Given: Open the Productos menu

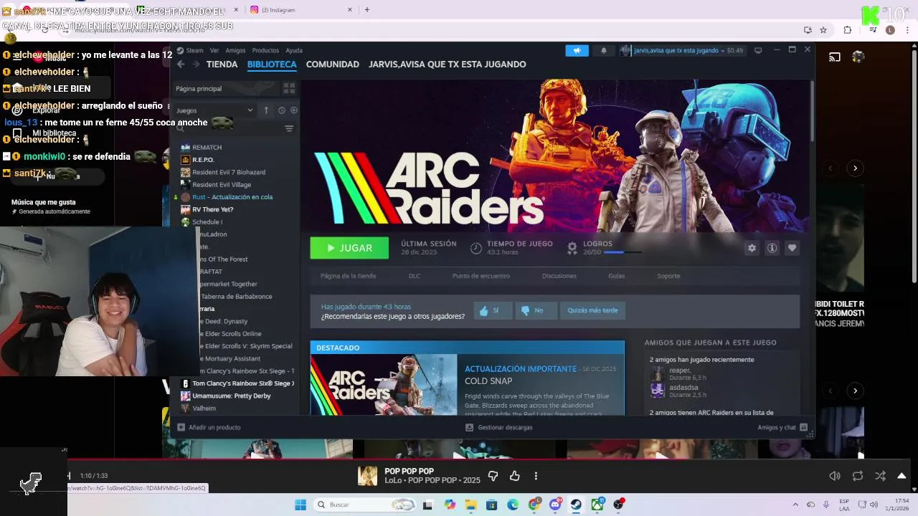Looking at the screenshot, I should click(265, 50).
